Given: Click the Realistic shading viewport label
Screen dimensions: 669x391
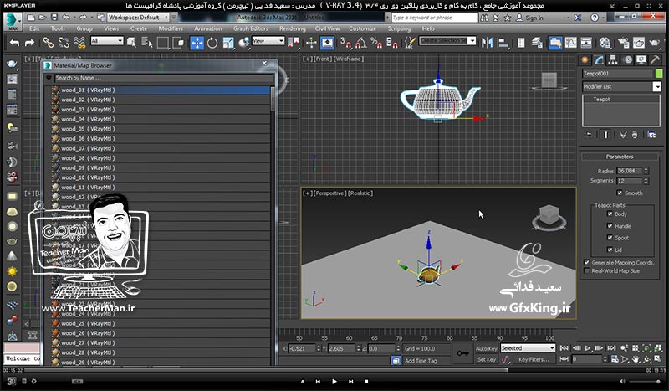Looking at the screenshot, I should coord(360,193).
